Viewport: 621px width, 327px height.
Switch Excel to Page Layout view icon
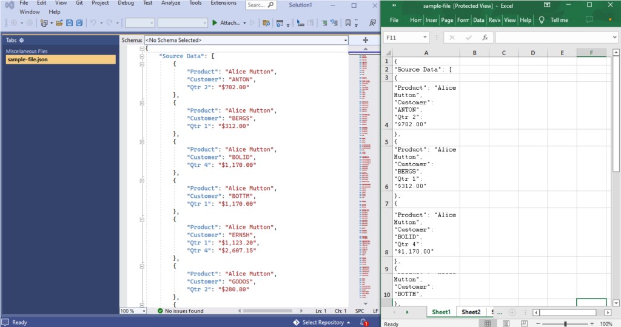(506, 323)
